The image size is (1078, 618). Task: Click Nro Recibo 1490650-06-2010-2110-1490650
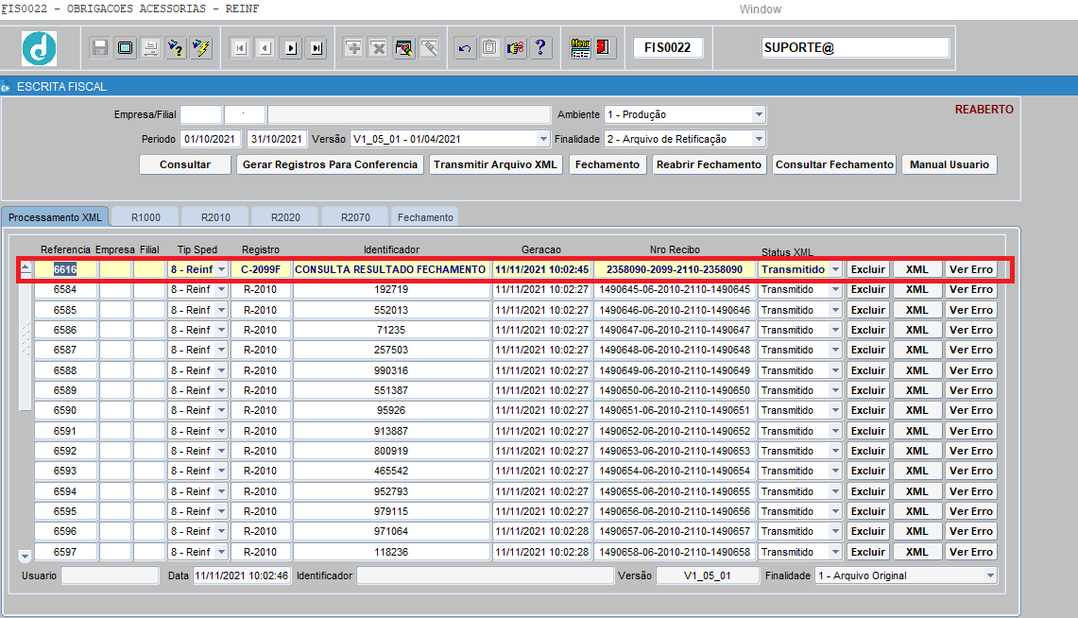pos(675,390)
